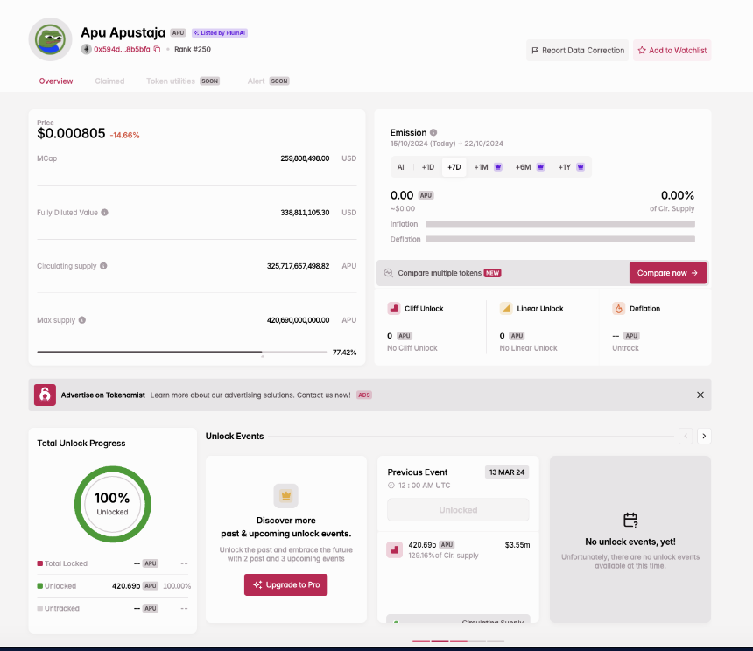Image resolution: width=753 pixels, height=651 pixels.
Task: Go to previous unlock events
Action: point(686,436)
